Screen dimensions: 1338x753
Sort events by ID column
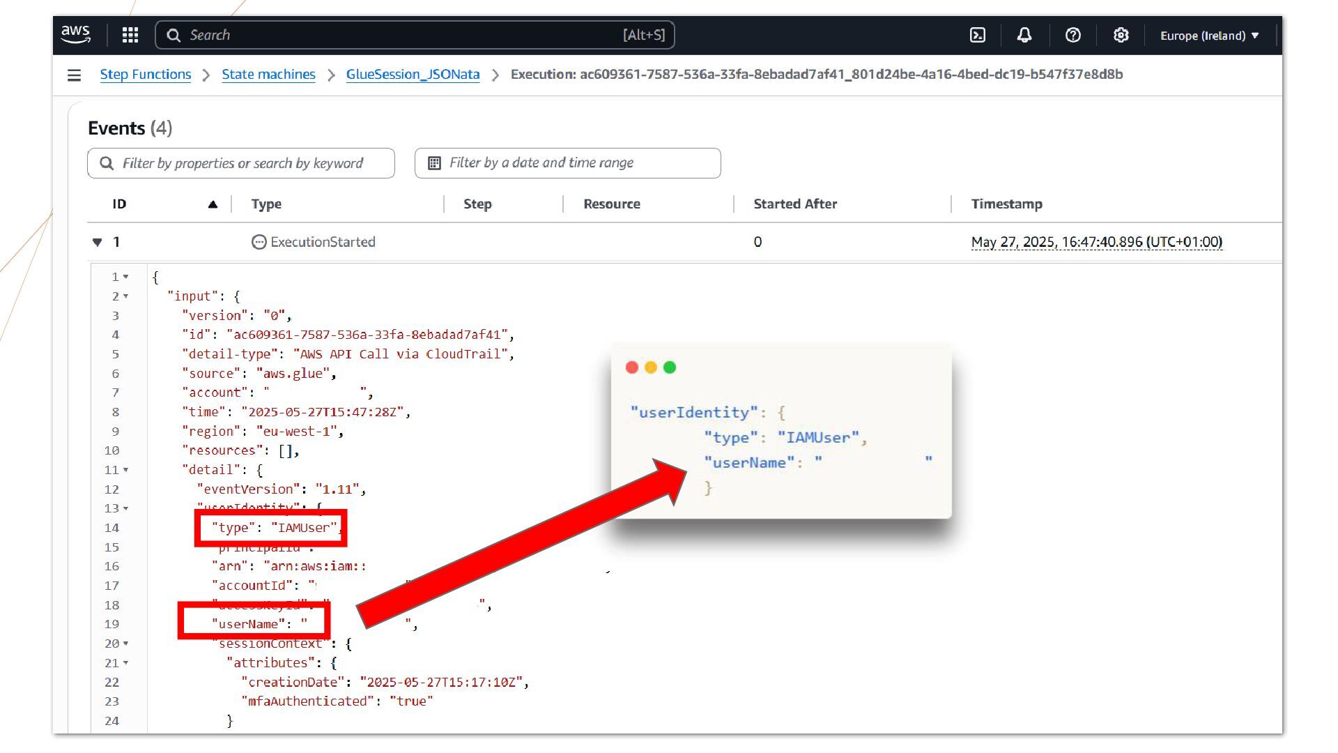(119, 204)
